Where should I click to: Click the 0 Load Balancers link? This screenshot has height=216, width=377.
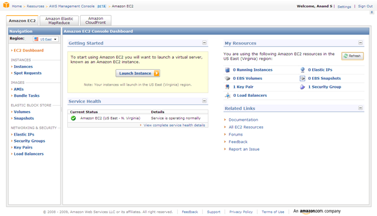[x=250, y=95]
